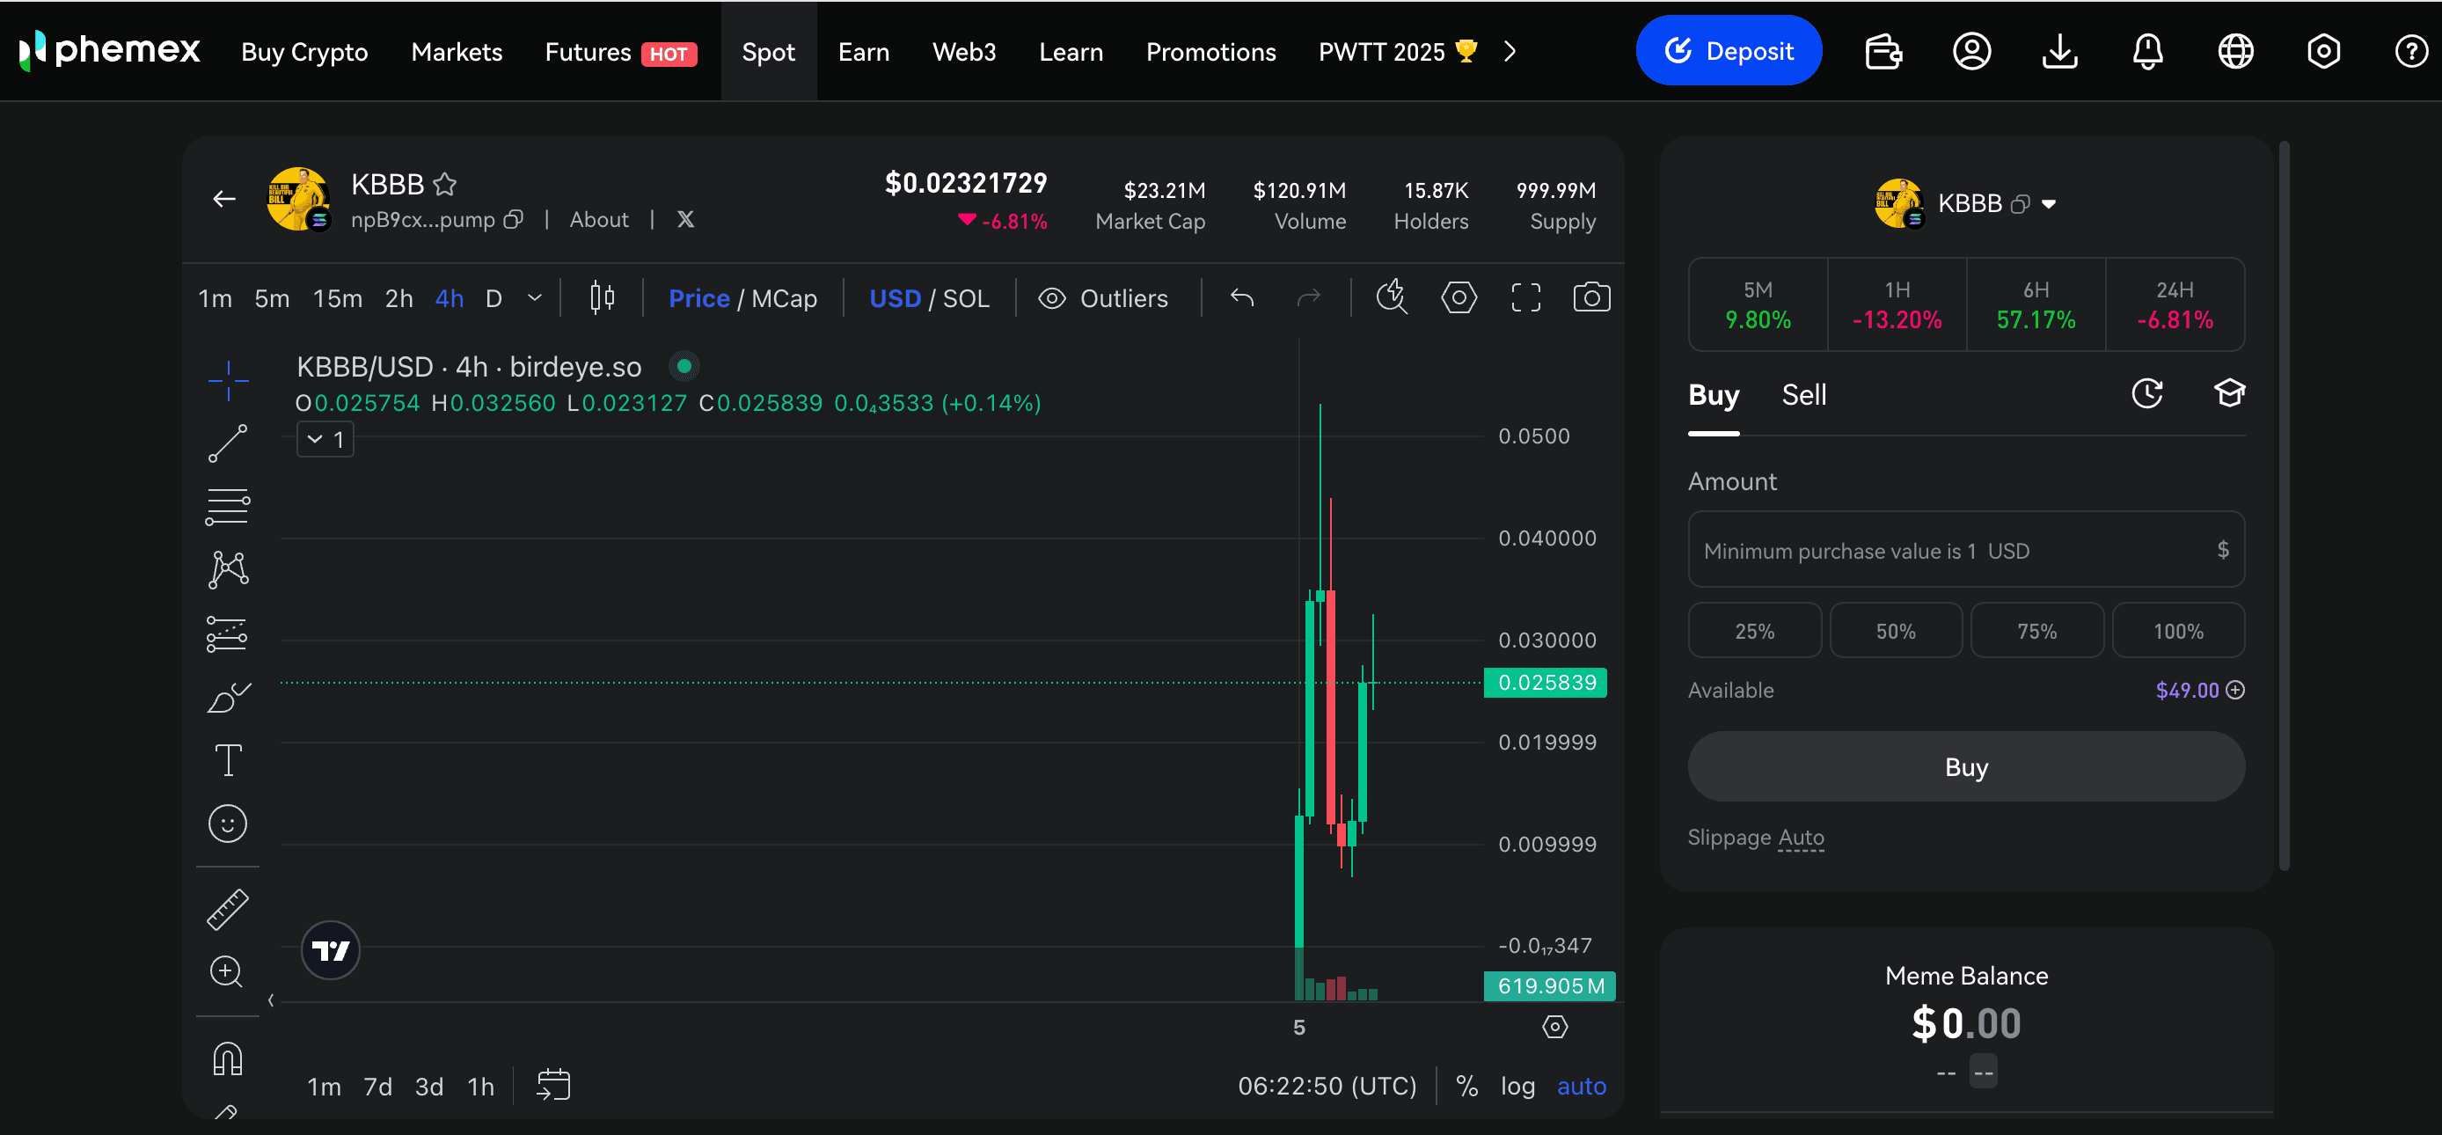Select Price chart mode

pos(698,298)
